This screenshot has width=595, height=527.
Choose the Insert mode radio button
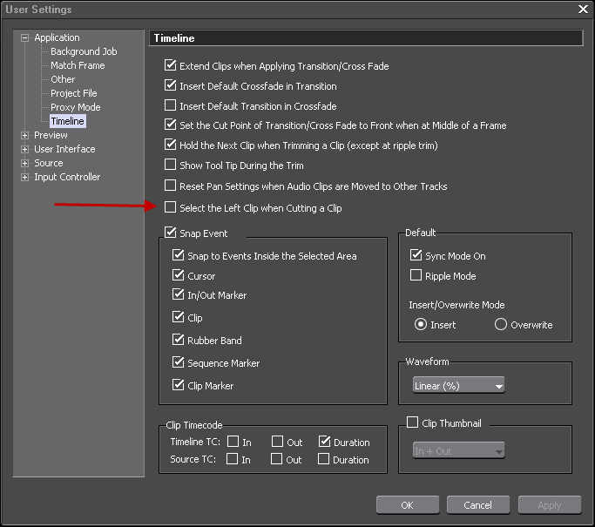421,325
